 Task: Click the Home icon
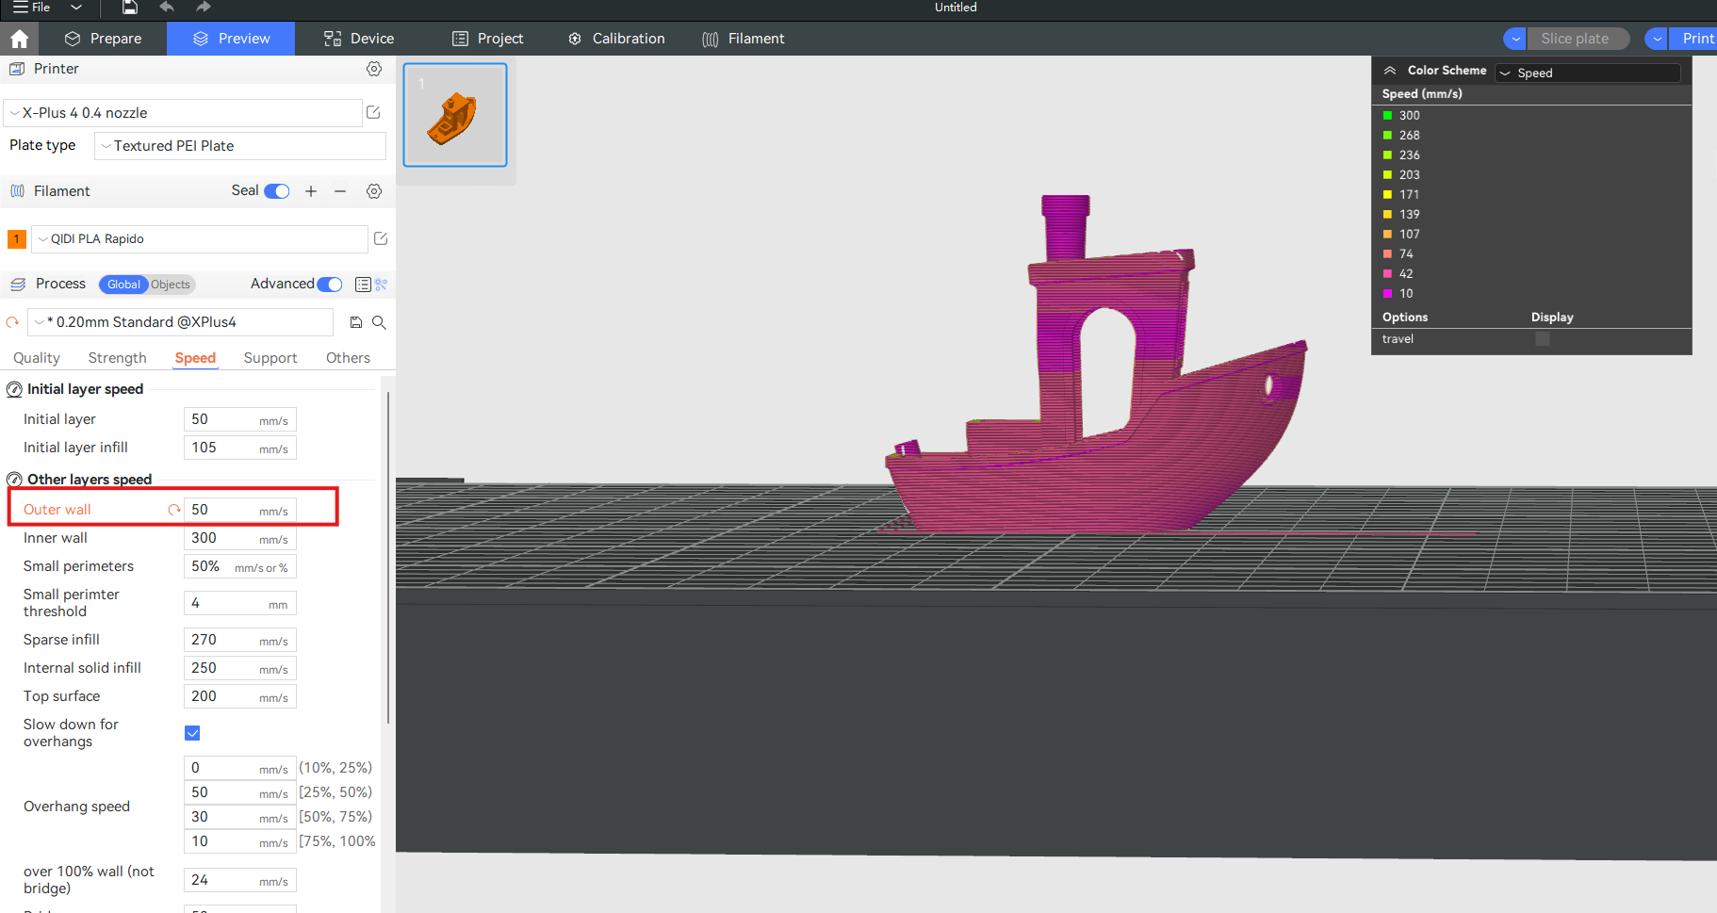19,39
